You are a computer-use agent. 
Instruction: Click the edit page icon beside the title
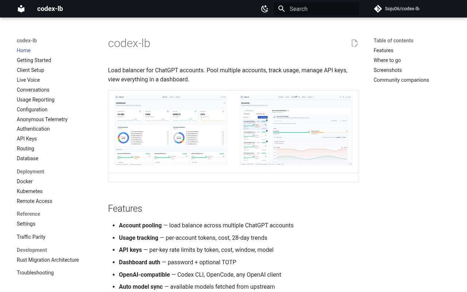[355, 43]
